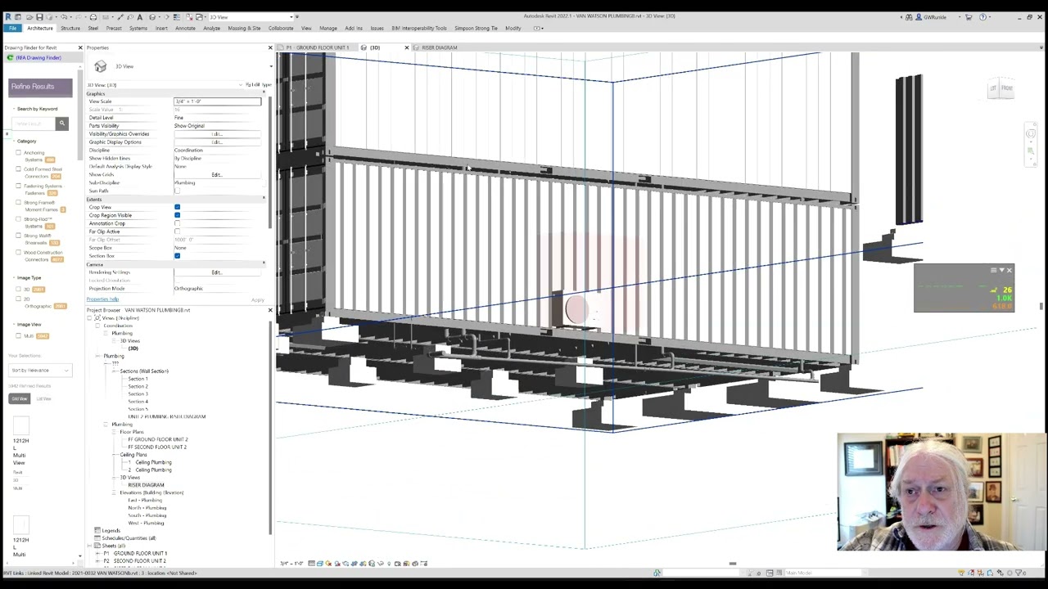Viewport: 1048px width, 589px height.
Task: Click the search magnifier button in Drawing Finder
Action: 61,124
